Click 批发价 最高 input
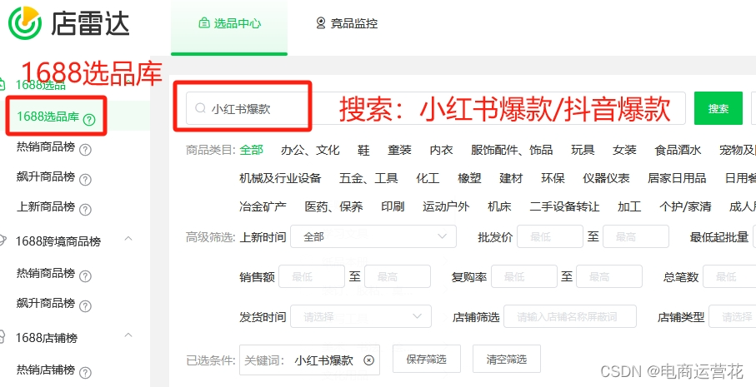Image resolution: width=756 pixels, height=387 pixels. 635,236
